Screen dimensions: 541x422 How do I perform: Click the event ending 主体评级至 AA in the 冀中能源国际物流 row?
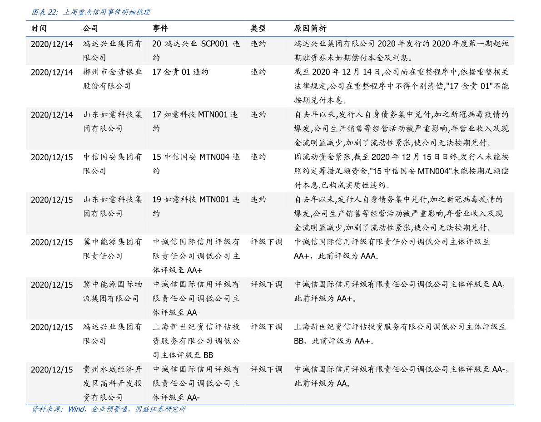coord(196,298)
